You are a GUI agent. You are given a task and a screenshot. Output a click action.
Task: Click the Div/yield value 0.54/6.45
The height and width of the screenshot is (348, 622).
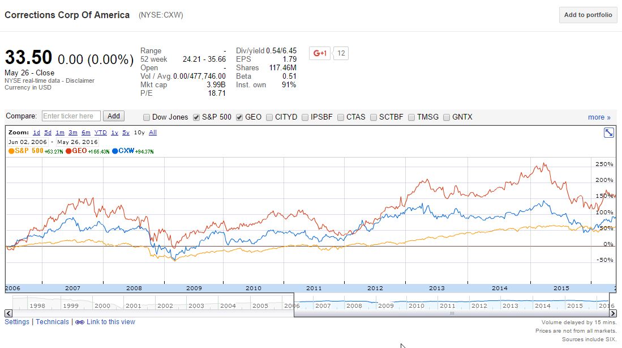(281, 51)
